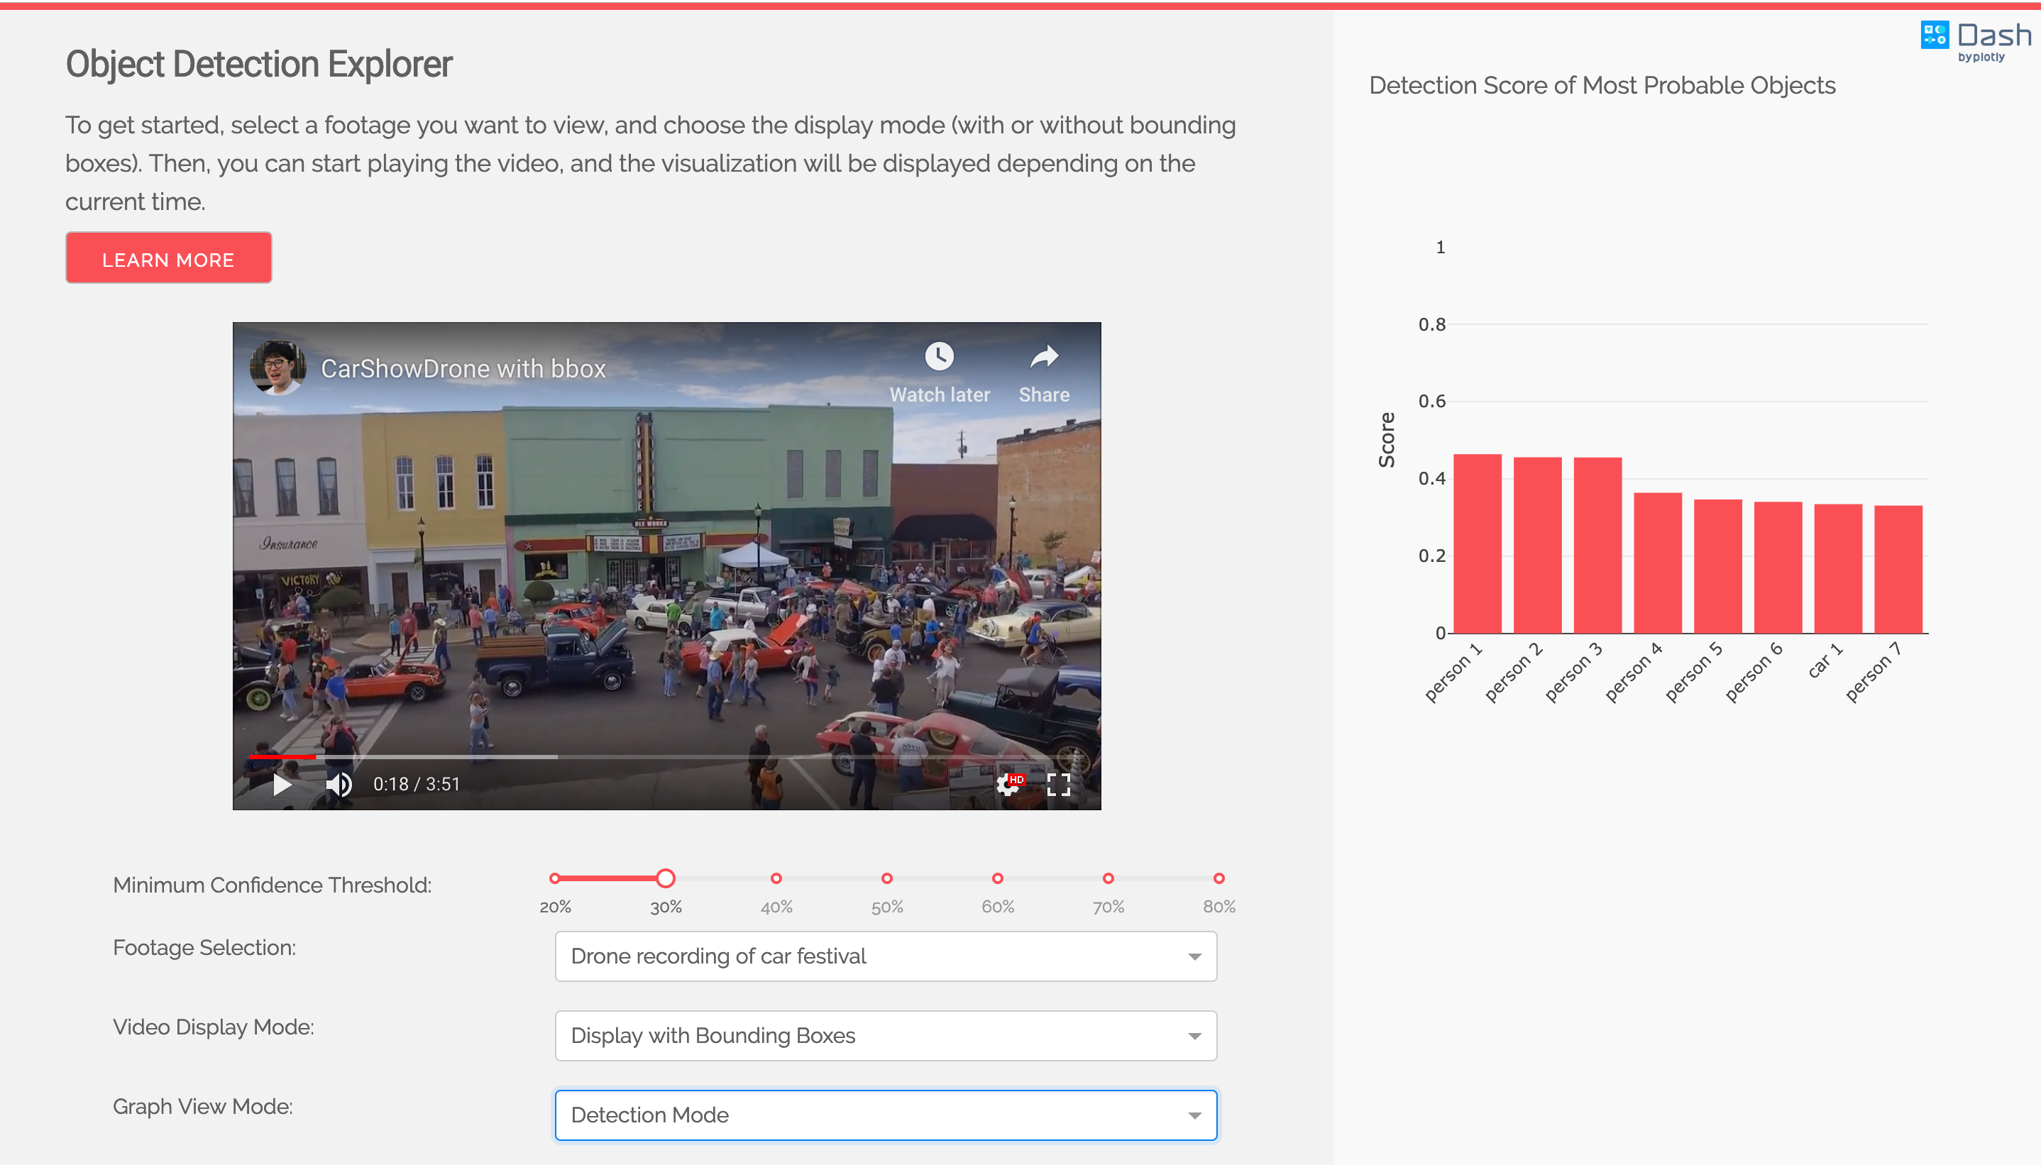Viewport: 2041px width, 1165px height.
Task: Click the car 1 score bar
Action: [1838, 568]
